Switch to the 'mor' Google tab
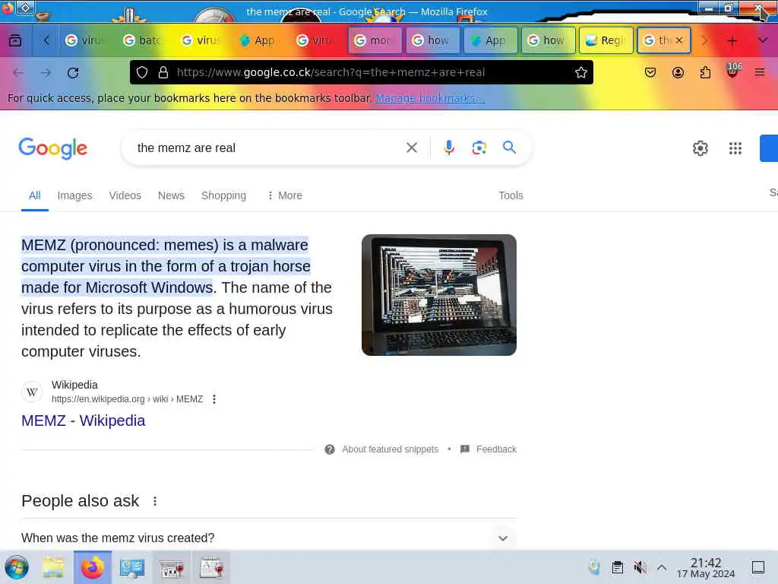 [x=375, y=40]
